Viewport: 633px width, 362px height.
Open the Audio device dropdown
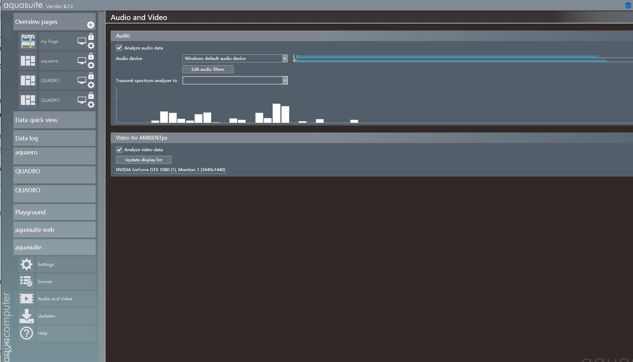click(235, 59)
